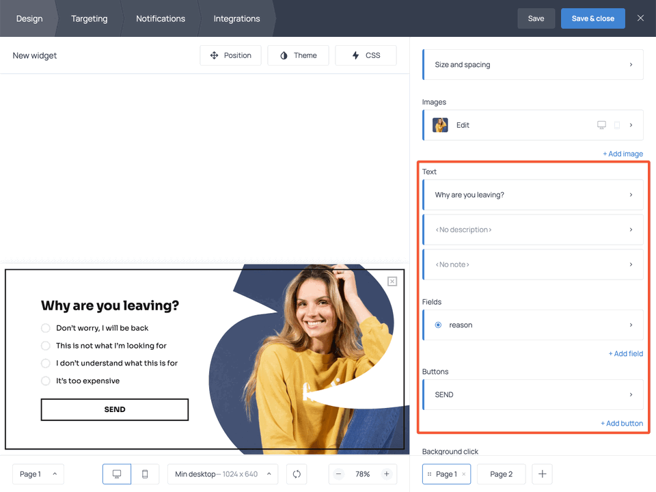Switch to the Targeting tab

89,18
